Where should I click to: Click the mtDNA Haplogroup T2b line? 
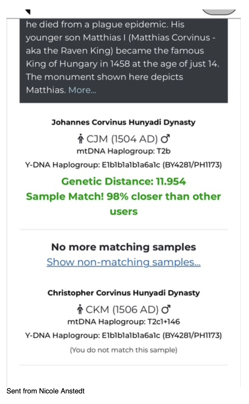[x=124, y=152]
